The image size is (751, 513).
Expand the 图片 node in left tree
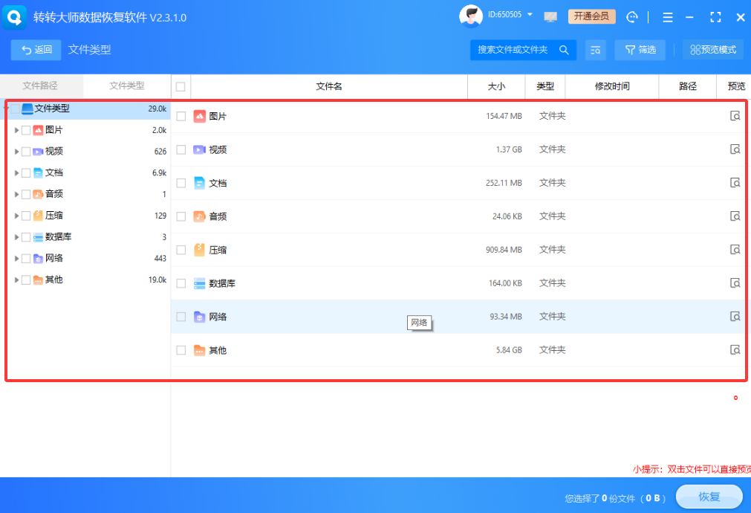click(16, 130)
